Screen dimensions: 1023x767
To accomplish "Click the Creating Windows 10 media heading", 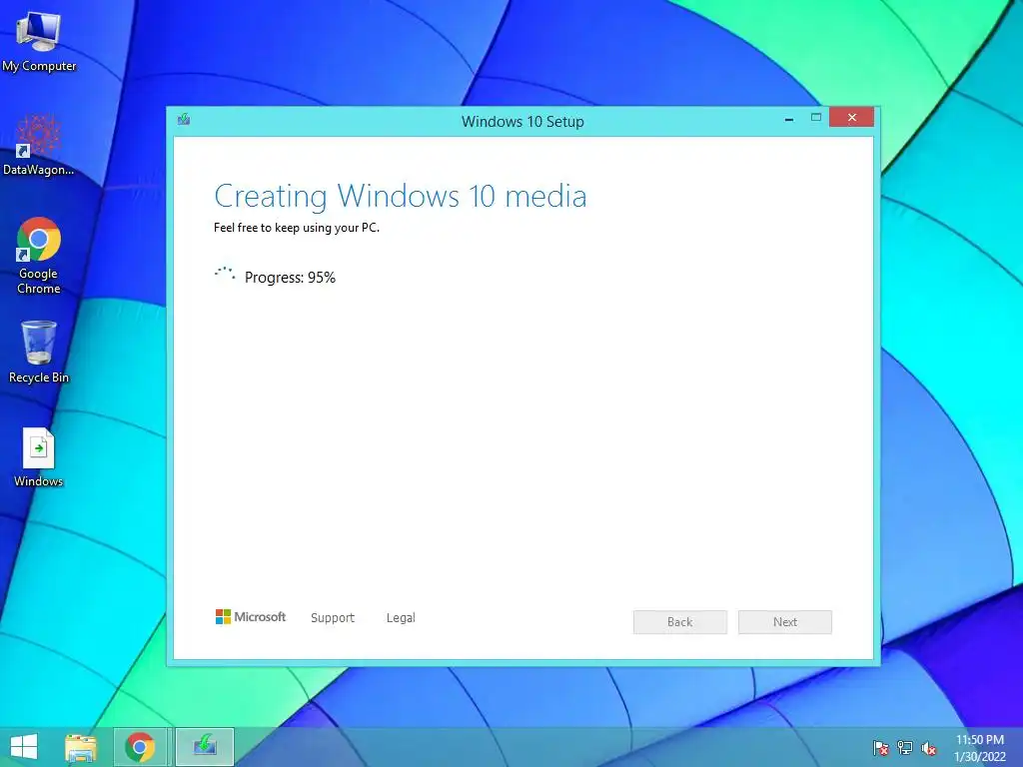I will pos(401,197).
